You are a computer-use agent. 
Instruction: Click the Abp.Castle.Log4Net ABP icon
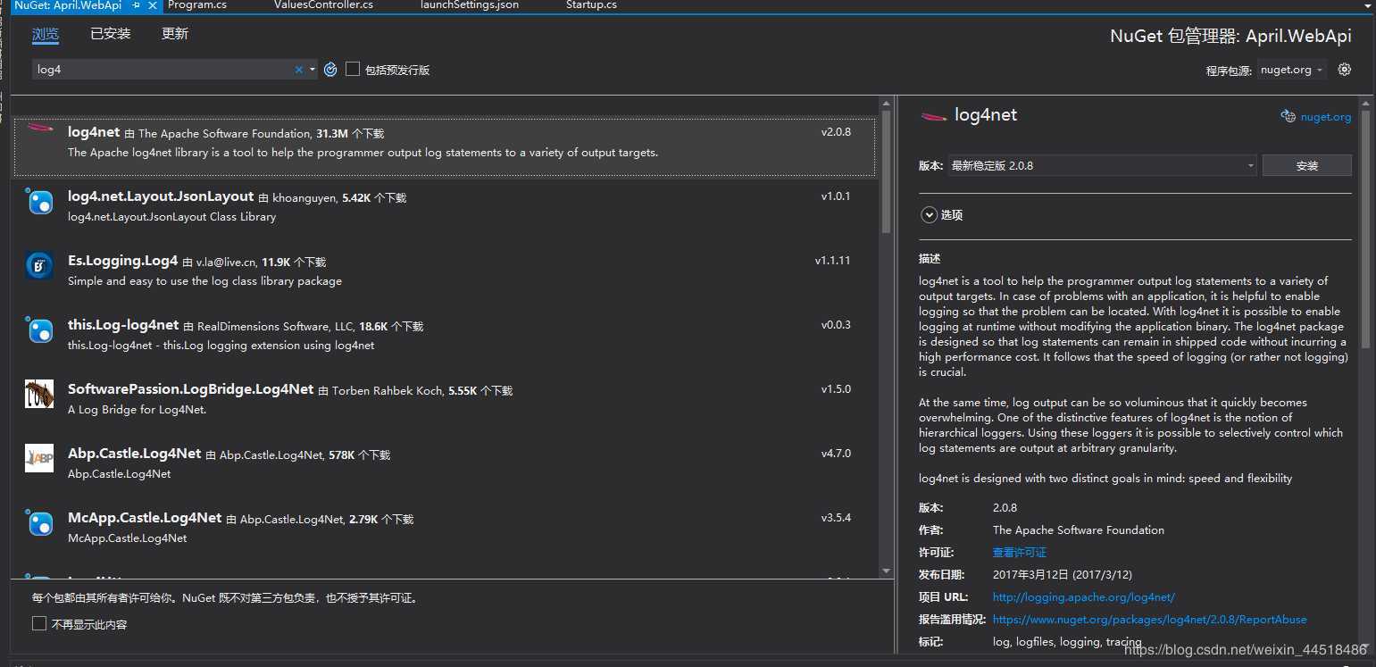pos(39,458)
